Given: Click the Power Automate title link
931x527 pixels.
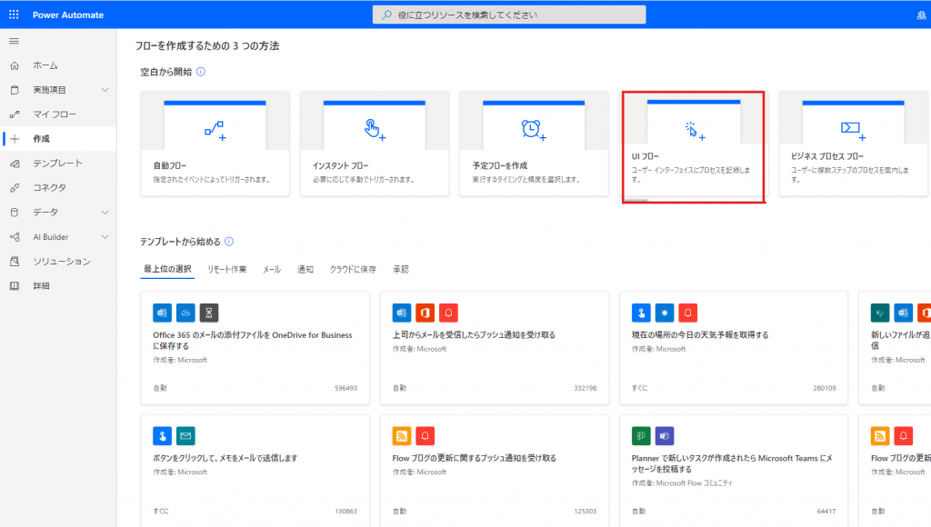Looking at the screenshot, I should [67, 15].
